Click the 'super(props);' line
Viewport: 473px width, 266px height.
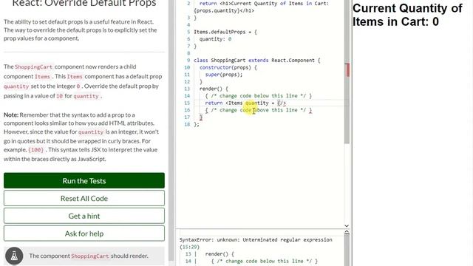[x=224, y=75]
